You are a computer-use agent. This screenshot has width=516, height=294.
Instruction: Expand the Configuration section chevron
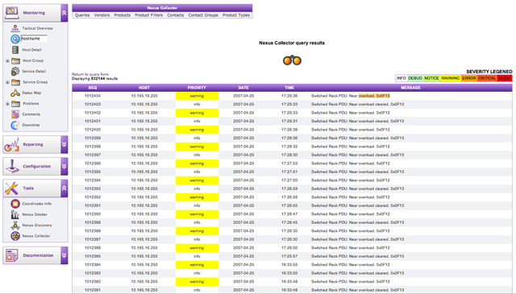click(64, 166)
